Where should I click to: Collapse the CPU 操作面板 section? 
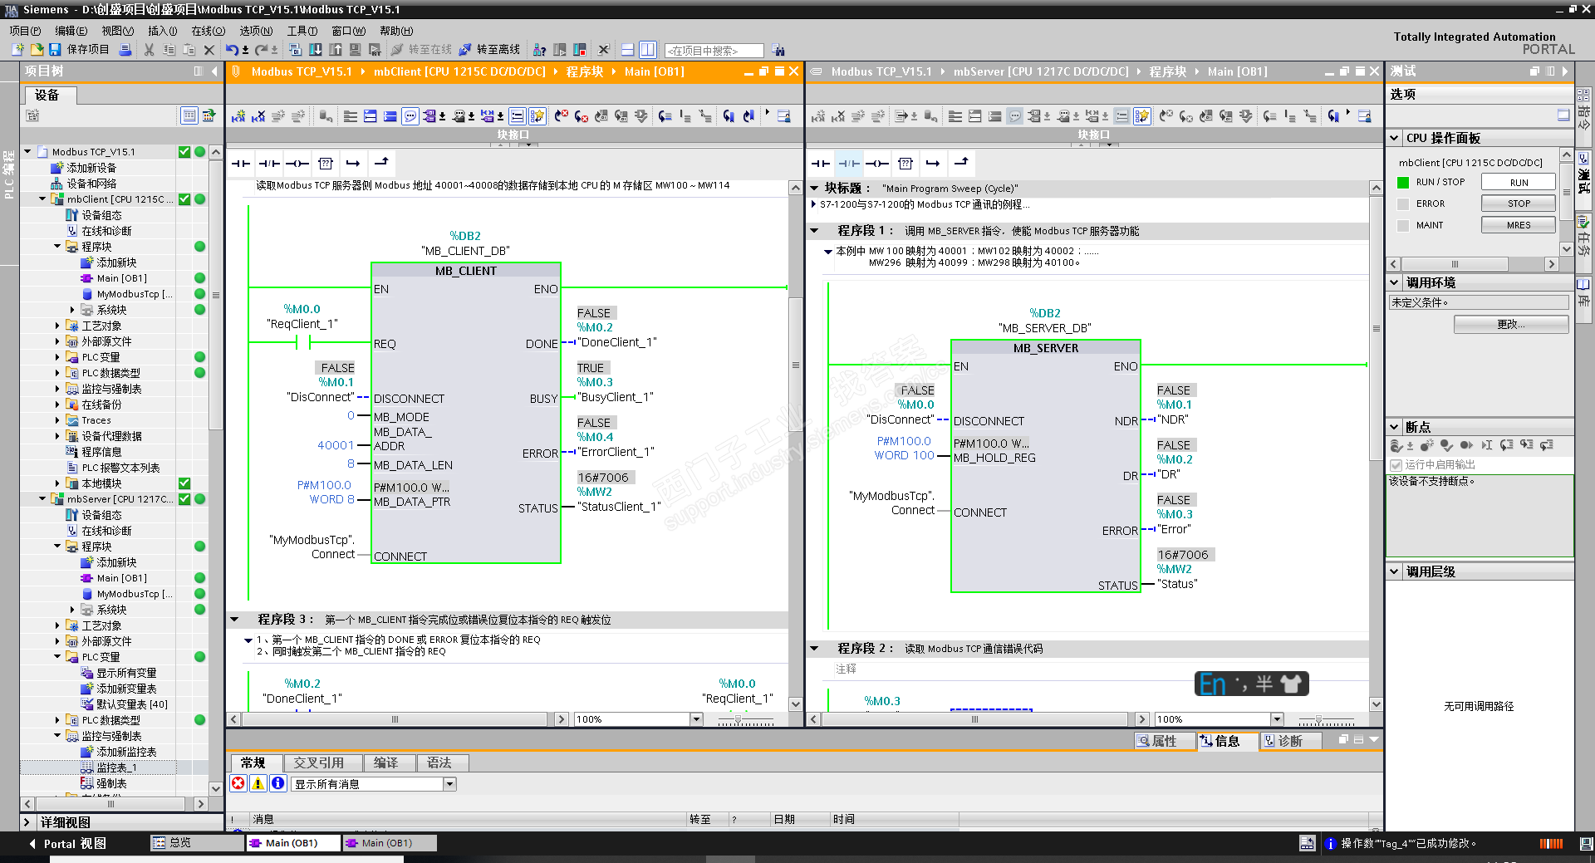click(x=1394, y=138)
